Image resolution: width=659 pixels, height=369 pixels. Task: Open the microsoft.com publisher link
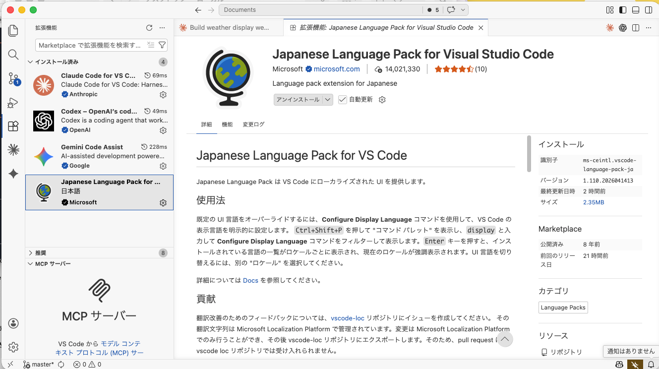pos(337,69)
